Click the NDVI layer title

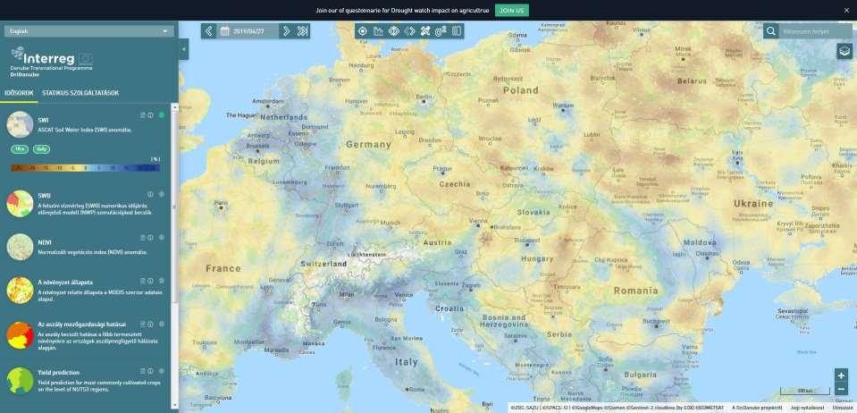[x=45, y=241]
